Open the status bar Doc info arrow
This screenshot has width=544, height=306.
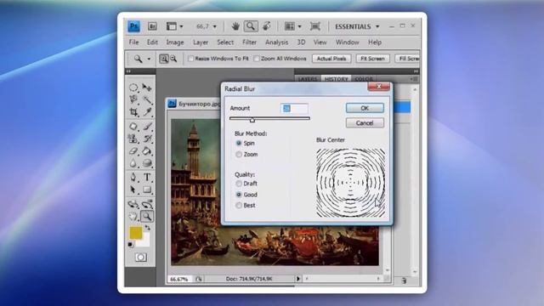point(297,279)
